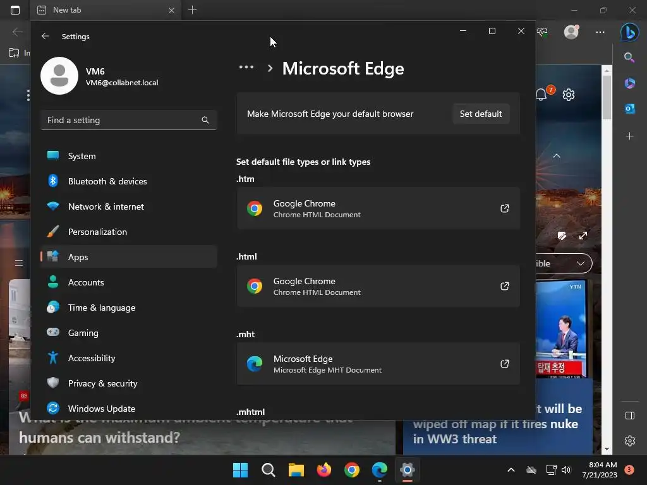Click the notification count badge in tray
This screenshot has width=647, height=485.
pos(629,470)
